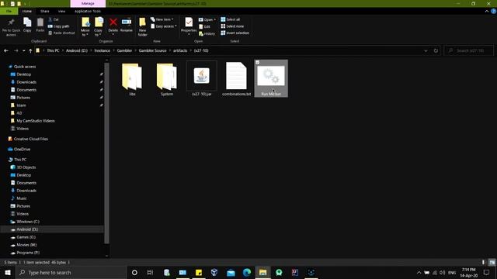This screenshot has height=279, width=497.
Task: Open the recent locations dropdown
Action: click(23, 50)
